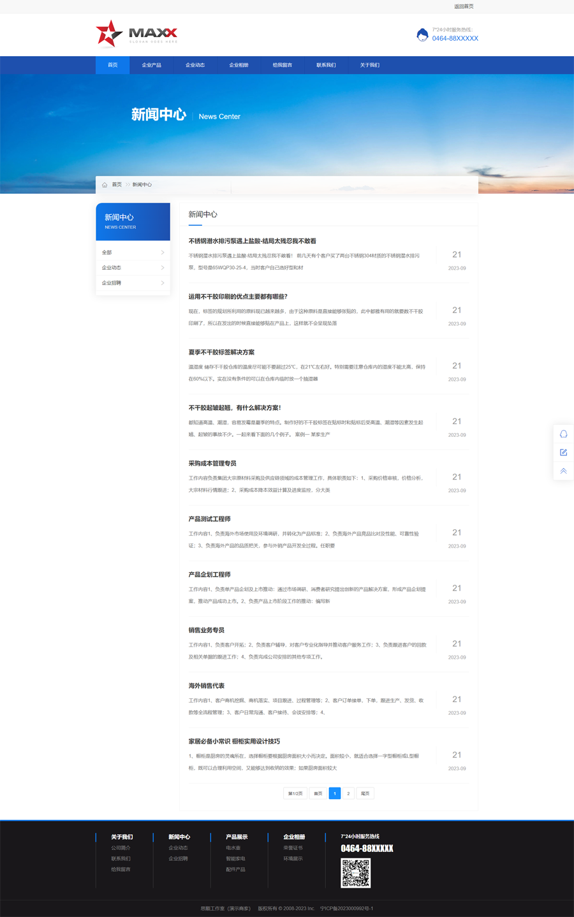Expand the 企业招聘 sidebar category arrow
Screen dimensions: 574x917
coord(163,283)
